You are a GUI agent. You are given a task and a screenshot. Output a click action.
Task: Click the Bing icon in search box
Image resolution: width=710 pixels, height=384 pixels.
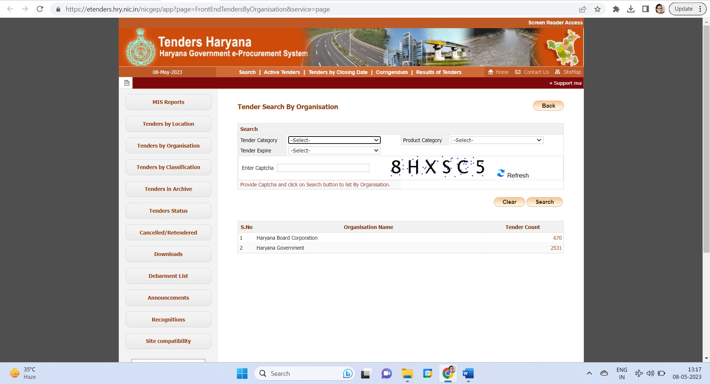[x=347, y=374]
